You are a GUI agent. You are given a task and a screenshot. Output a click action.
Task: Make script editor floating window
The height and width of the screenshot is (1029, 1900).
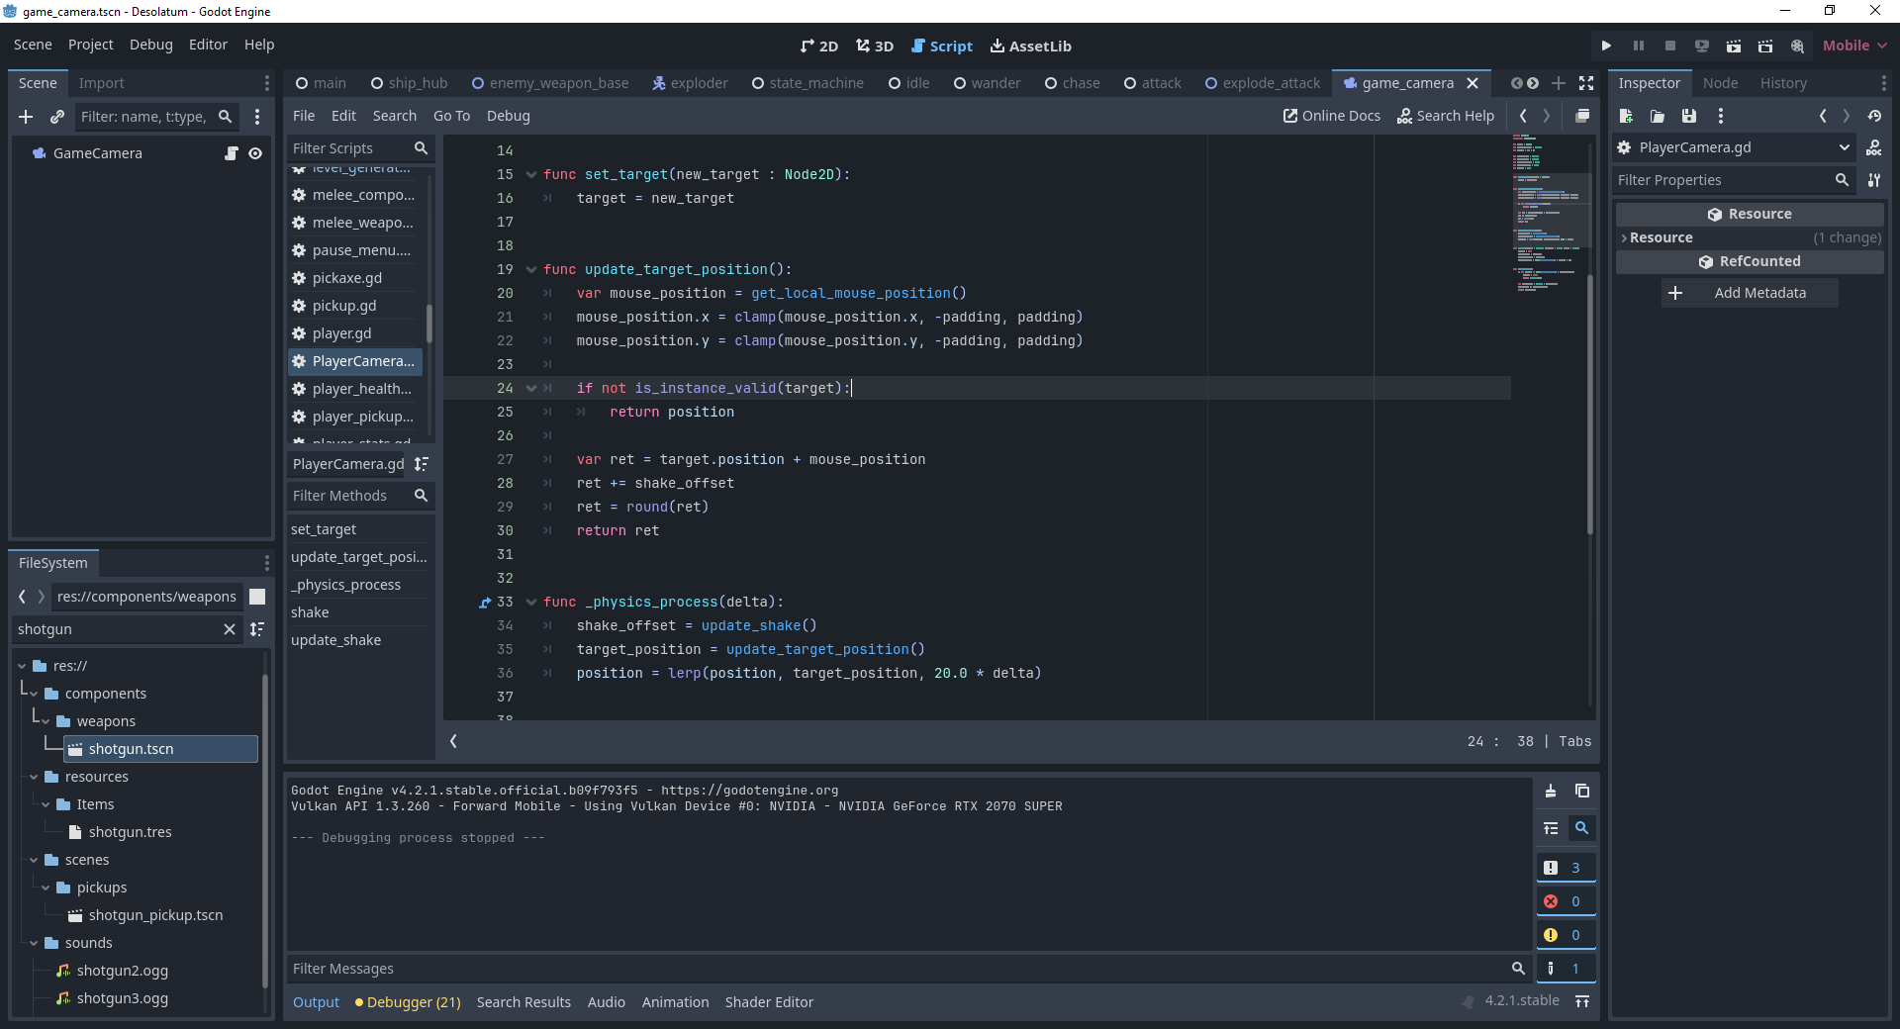coord(1582,116)
